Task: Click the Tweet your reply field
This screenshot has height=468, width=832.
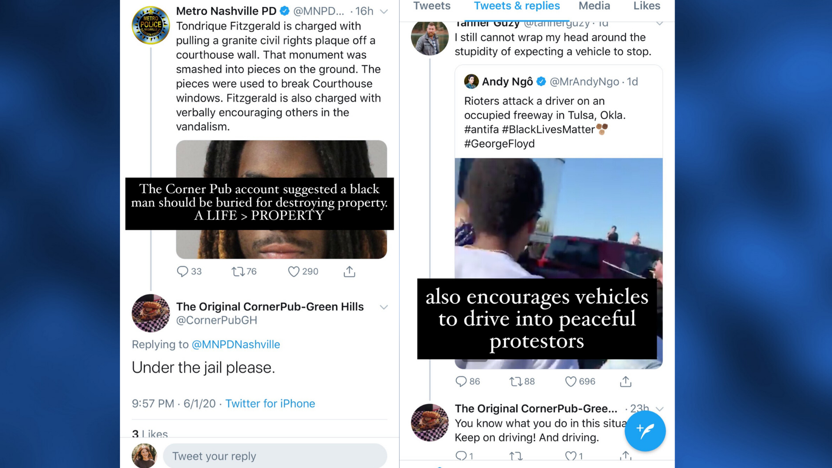Action: (x=275, y=456)
